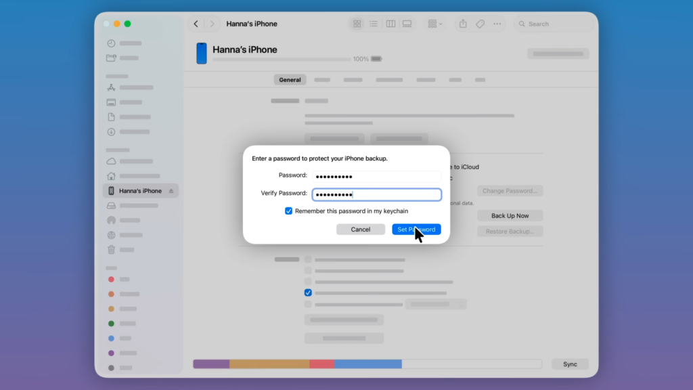
Task: Select the General tab
Action: pos(290,80)
